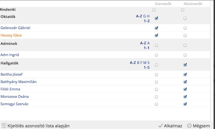The width and height of the screenshot is (215, 129).
Task: Select A-Z filter in Hallgatók group
Action: 133,63
